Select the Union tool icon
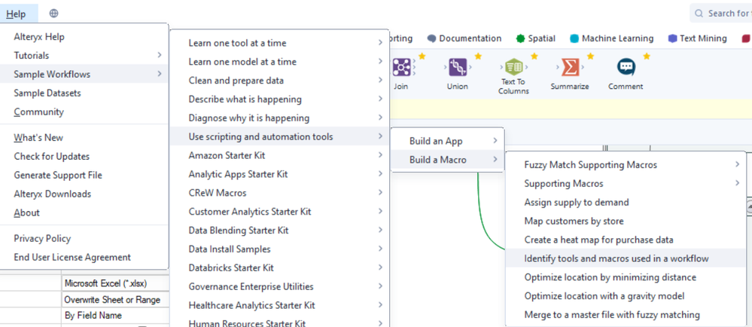The image size is (752, 327). (458, 67)
